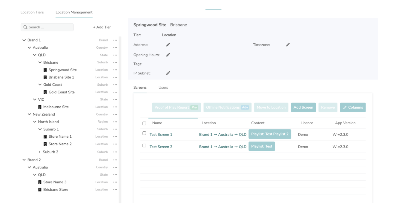Select the Store Name 3 tree item
The height and width of the screenshot is (218, 393).
55,182
